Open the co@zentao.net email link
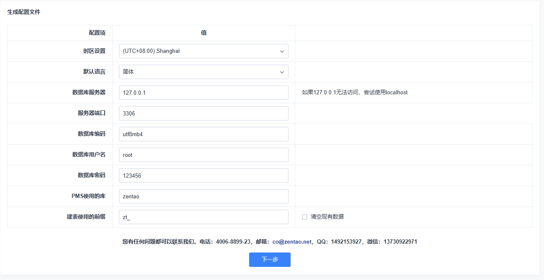Image resolution: width=544 pixels, height=280 pixels. click(291, 242)
